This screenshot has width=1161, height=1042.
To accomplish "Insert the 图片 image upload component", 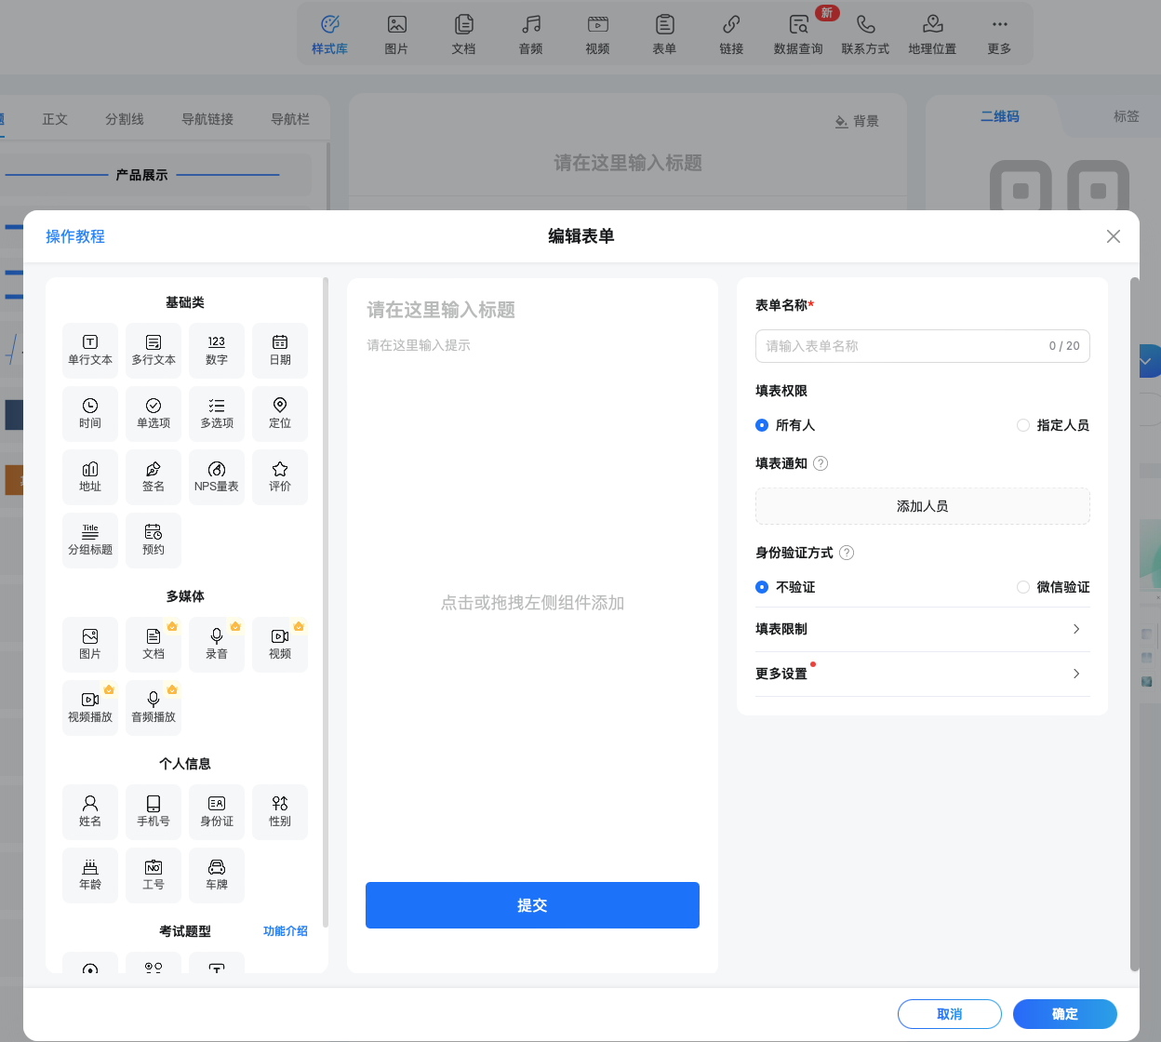I will tap(90, 645).
